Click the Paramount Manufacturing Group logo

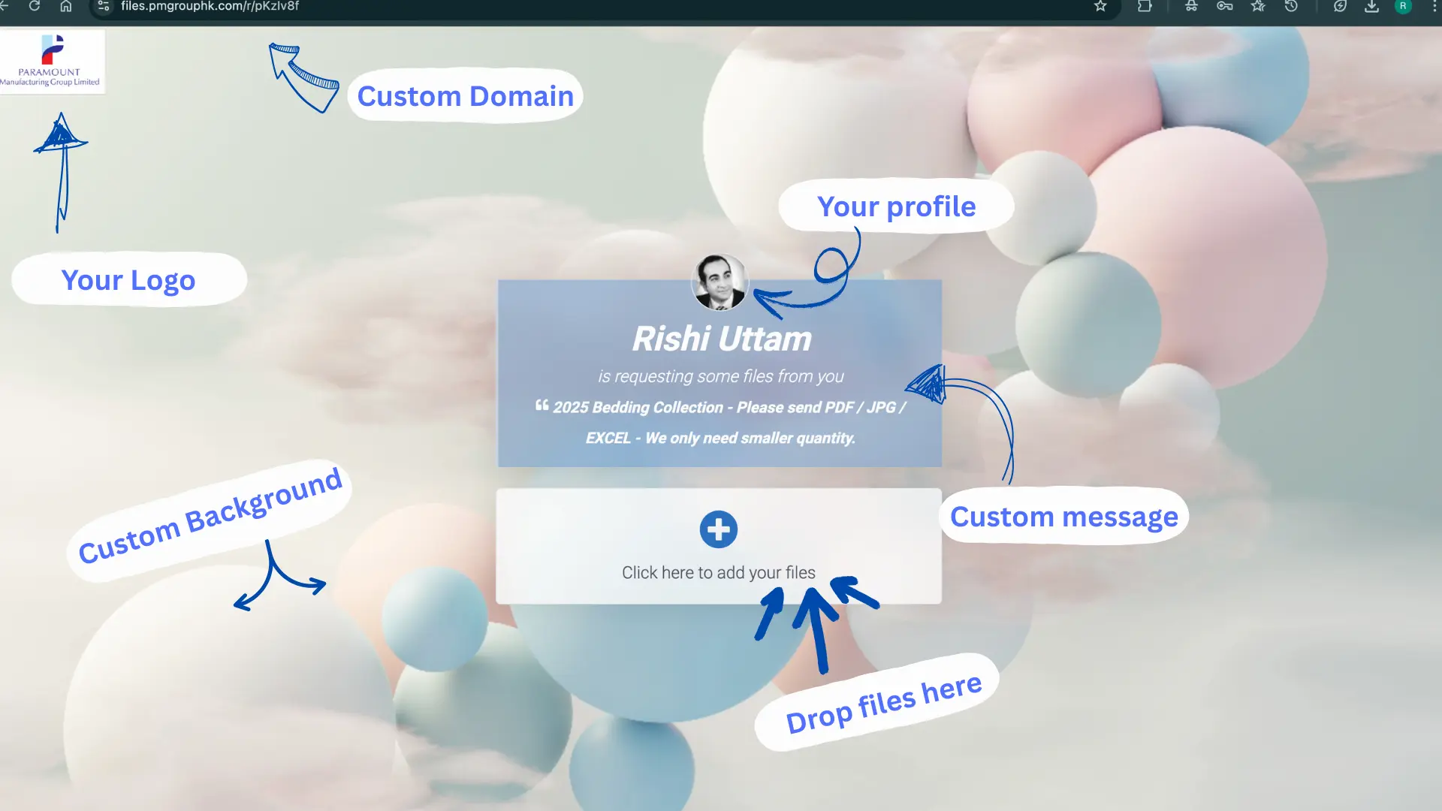point(53,62)
